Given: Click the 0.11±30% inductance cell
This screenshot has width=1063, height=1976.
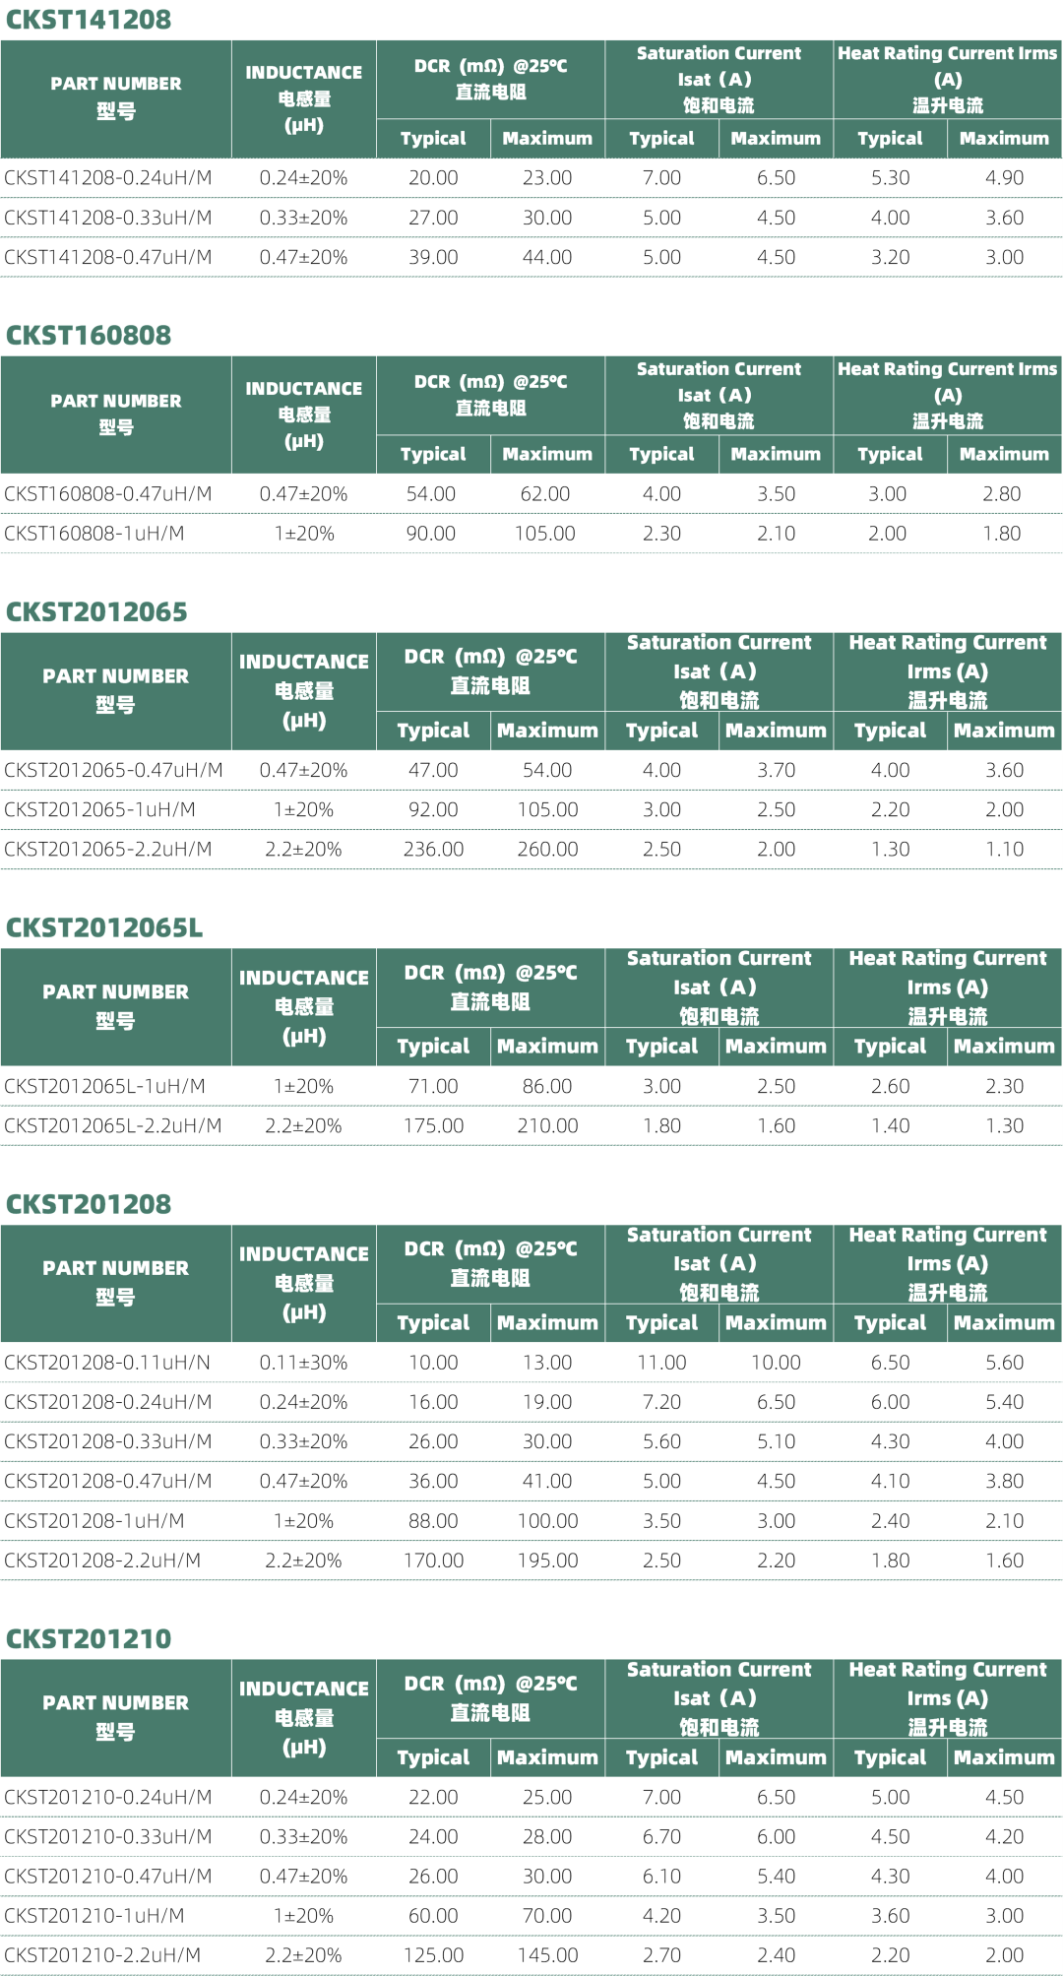Looking at the screenshot, I should 303,1363.
